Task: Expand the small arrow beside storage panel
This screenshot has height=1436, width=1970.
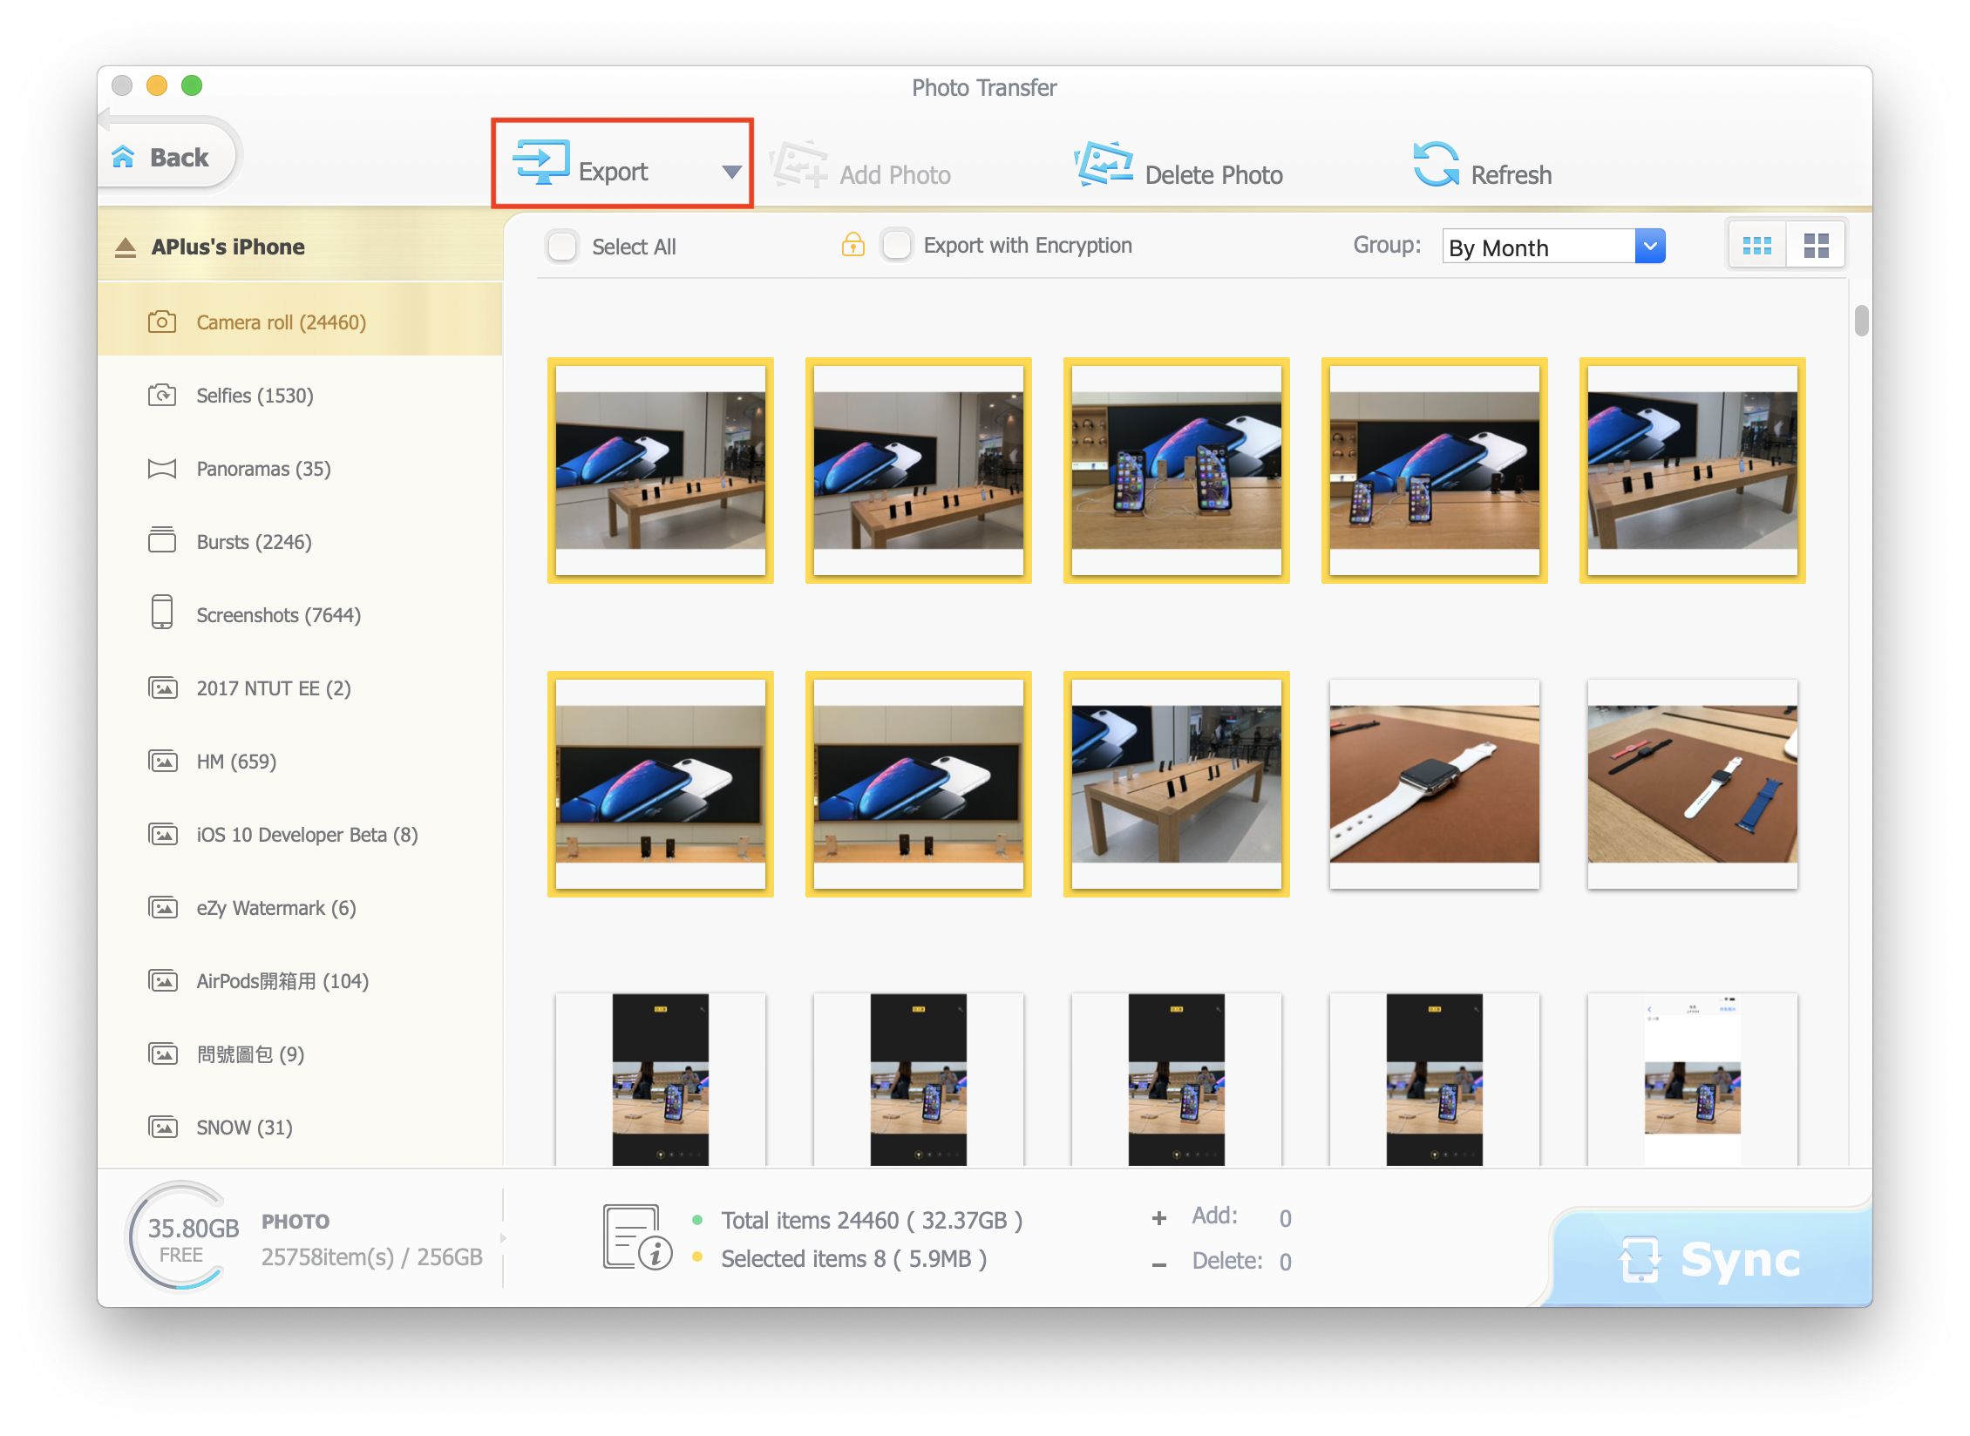Action: 504,1238
